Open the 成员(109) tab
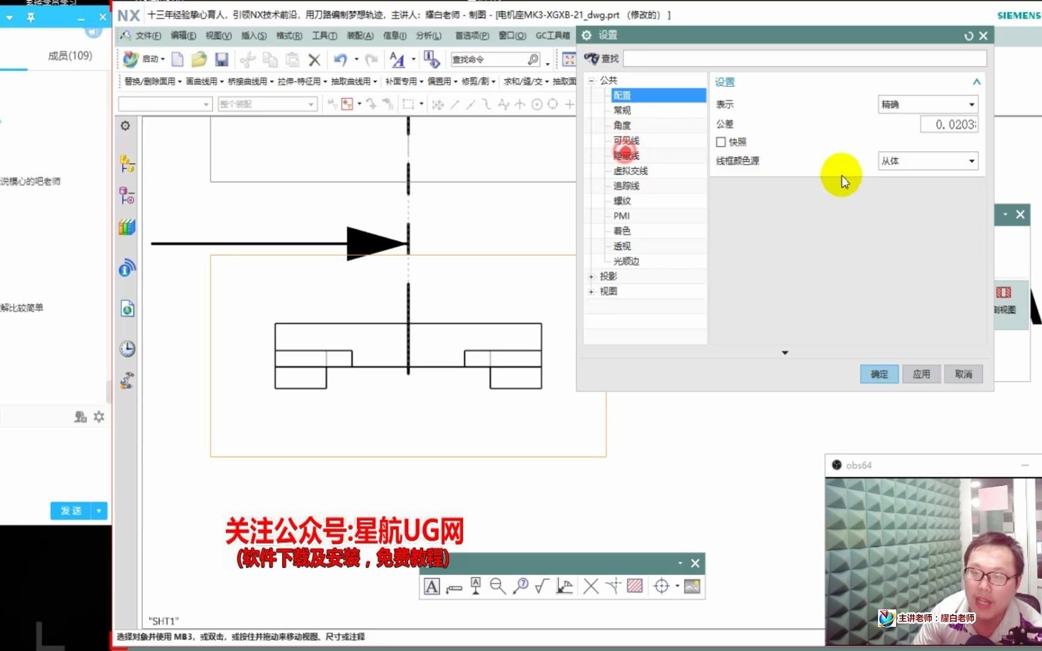The width and height of the screenshot is (1042, 651). [x=70, y=55]
